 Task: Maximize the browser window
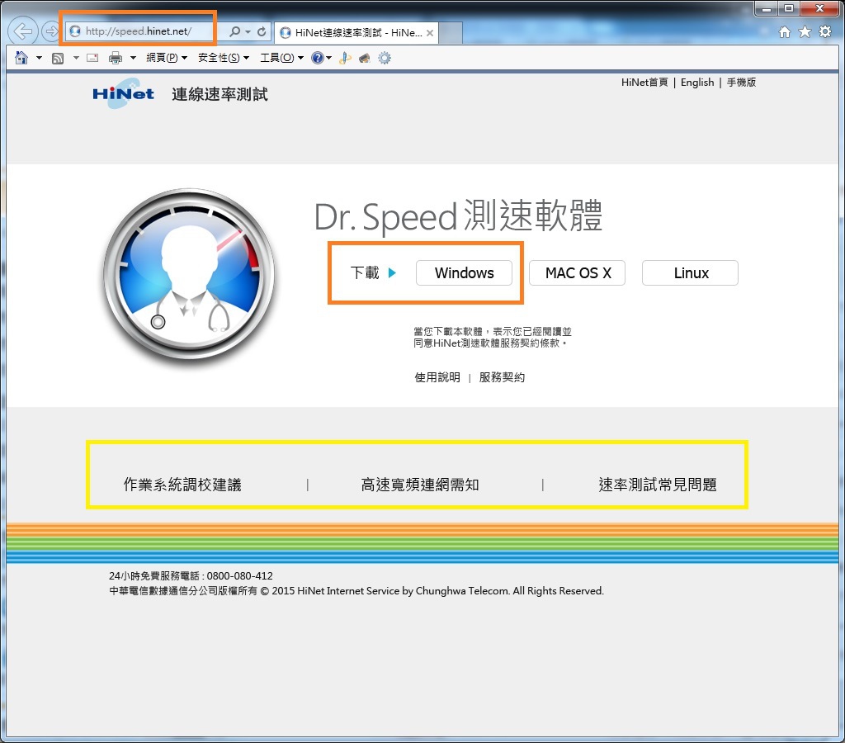[788, 8]
